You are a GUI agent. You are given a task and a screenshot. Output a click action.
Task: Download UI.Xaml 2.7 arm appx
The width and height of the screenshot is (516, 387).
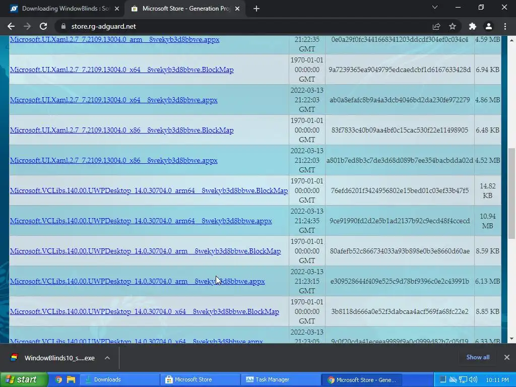(114, 39)
